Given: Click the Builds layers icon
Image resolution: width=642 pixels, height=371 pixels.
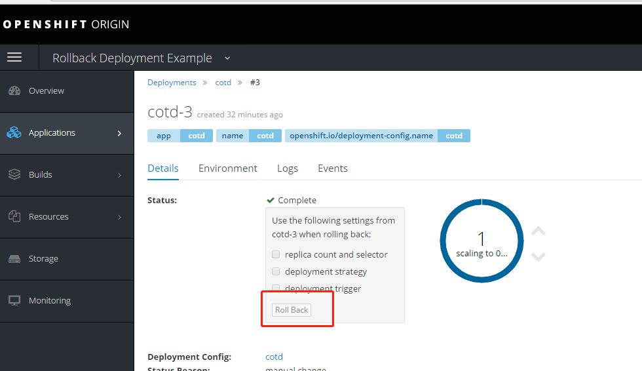Looking at the screenshot, I should tap(14, 175).
